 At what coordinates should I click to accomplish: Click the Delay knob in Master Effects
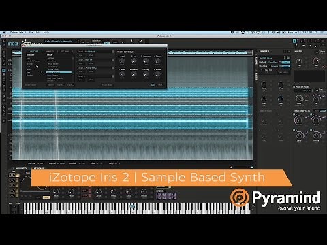pos(299,136)
